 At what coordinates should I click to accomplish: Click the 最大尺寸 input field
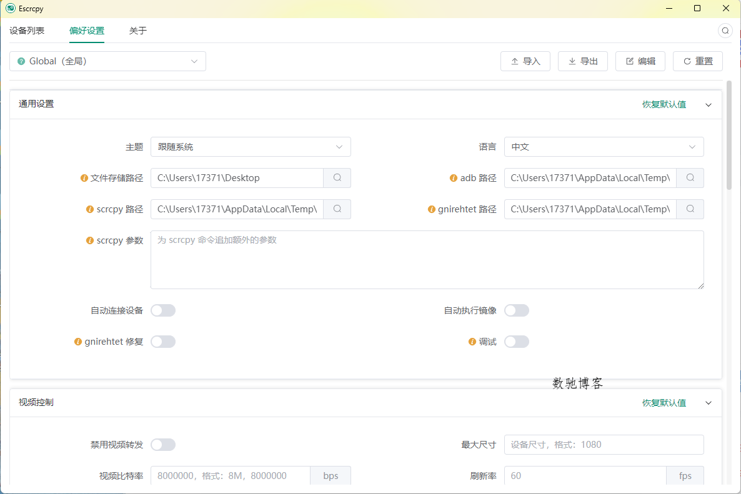604,445
